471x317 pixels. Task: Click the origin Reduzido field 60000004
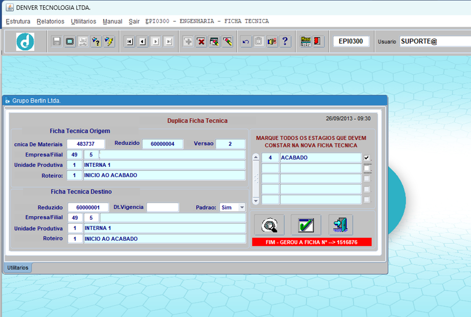pyautogui.click(x=162, y=144)
